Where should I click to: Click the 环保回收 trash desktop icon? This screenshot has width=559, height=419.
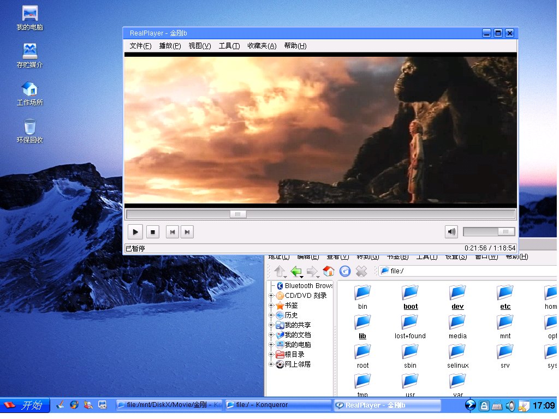[30, 131]
